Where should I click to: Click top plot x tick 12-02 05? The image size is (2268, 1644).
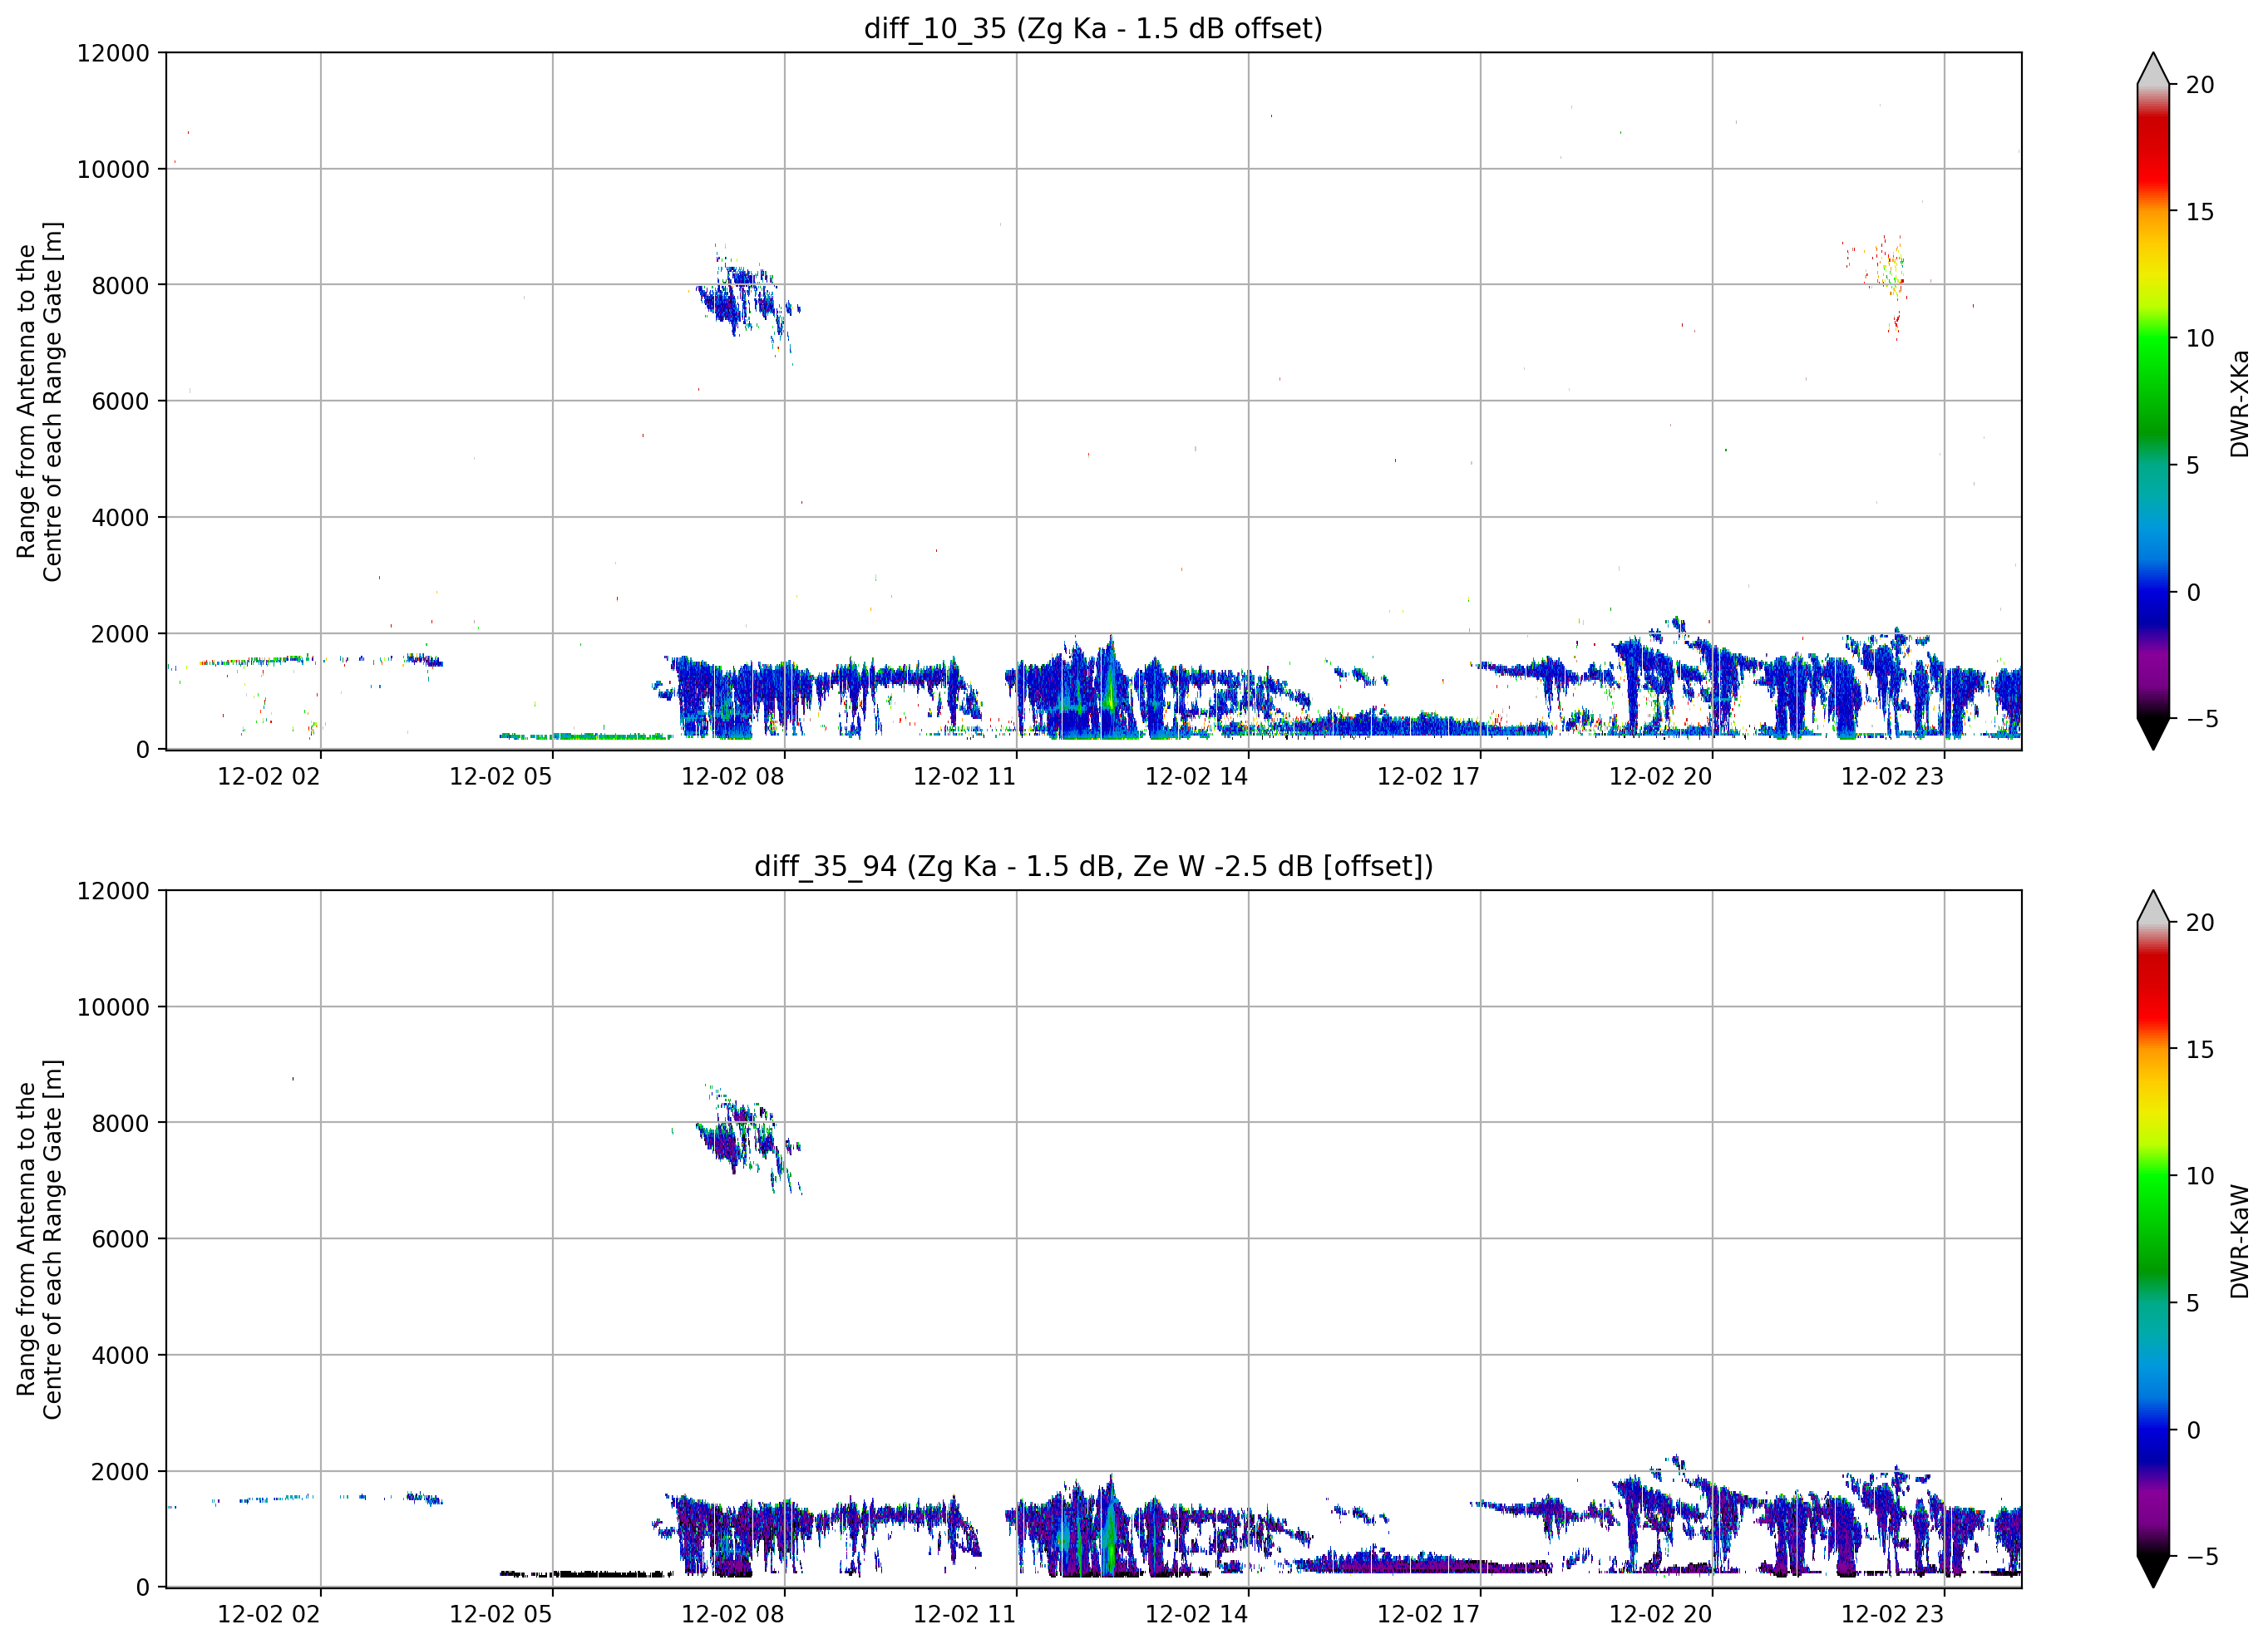[x=501, y=777]
